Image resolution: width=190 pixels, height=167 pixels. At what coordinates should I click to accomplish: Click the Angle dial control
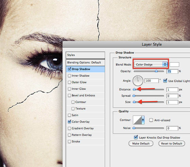click(138, 81)
